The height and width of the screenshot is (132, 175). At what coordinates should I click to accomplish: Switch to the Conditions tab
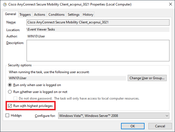coord(56,15)
